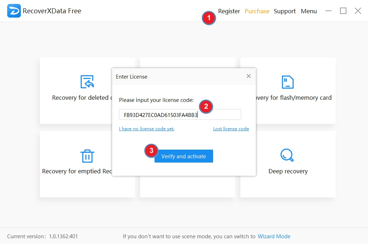Viewport: 368px width, 244px height.
Task: Open the Register menu item
Action: coord(229,11)
